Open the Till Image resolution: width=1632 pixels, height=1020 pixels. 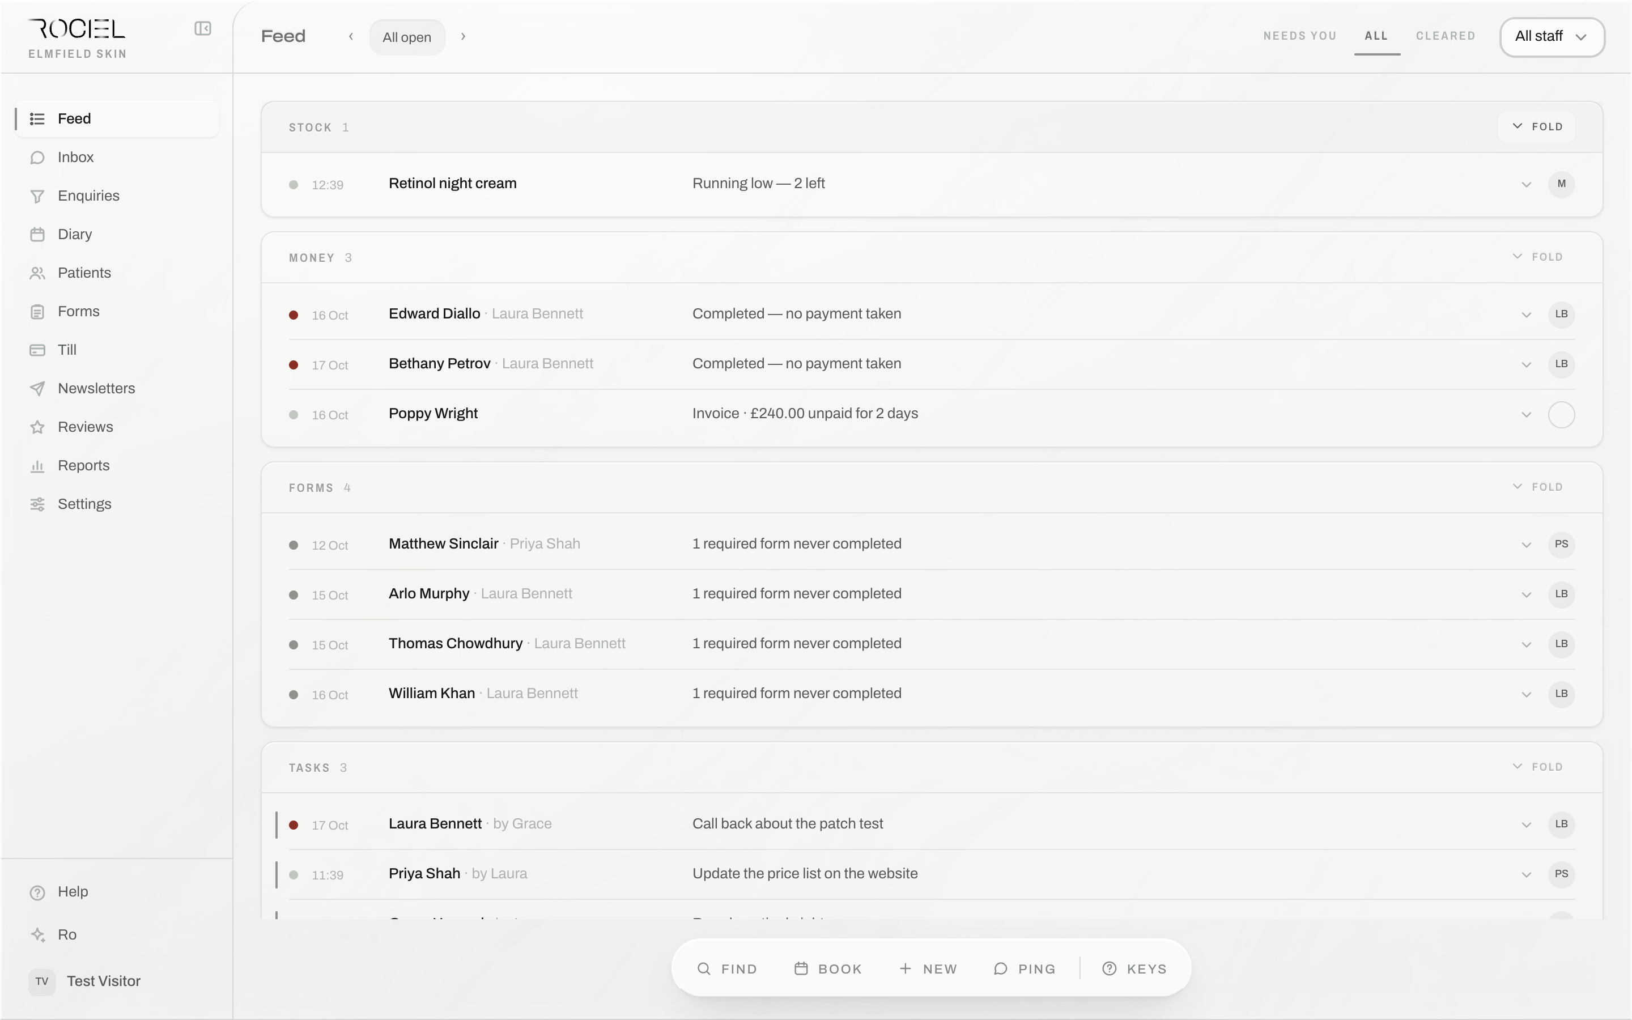click(x=117, y=350)
